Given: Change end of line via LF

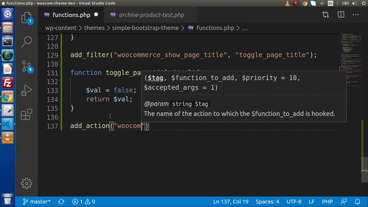Looking at the screenshot, I should click(312, 202).
